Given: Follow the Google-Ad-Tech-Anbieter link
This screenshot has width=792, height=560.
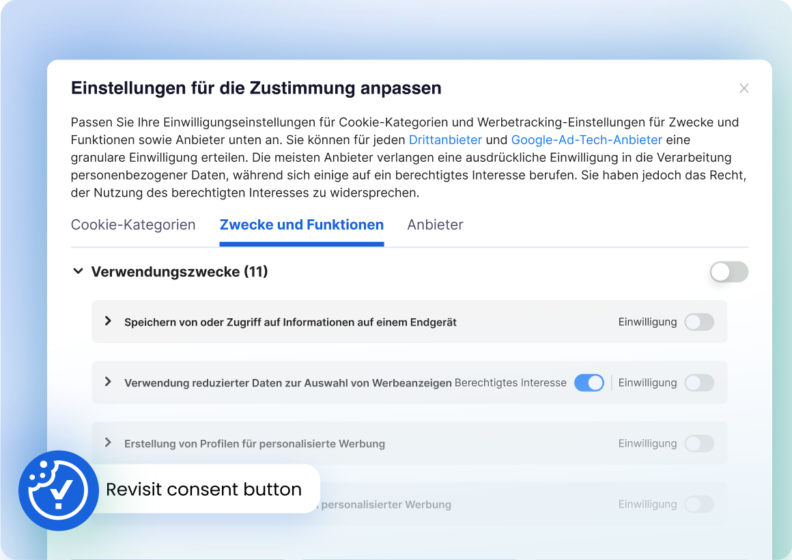Looking at the screenshot, I should coord(586,140).
